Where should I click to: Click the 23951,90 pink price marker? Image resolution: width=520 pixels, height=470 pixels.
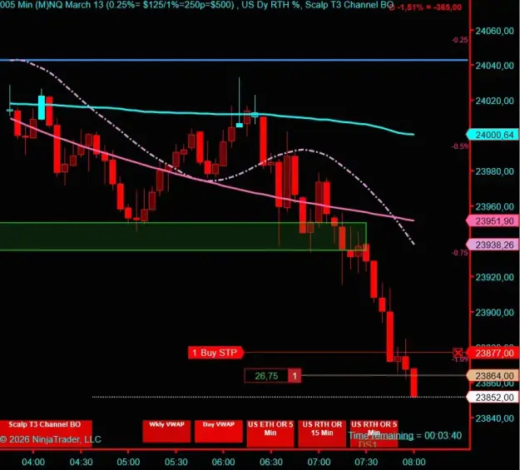(x=493, y=221)
